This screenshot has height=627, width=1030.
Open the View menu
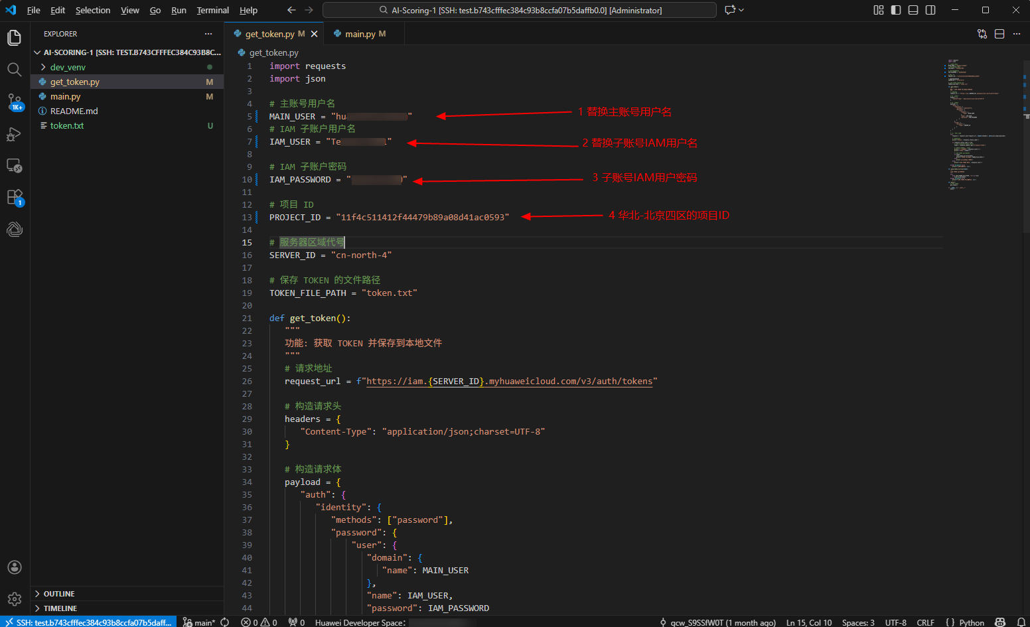[x=130, y=10]
